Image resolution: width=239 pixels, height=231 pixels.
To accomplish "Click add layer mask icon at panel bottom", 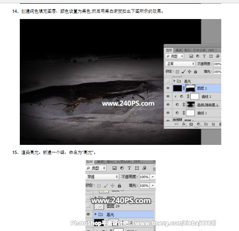I will [191, 124].
